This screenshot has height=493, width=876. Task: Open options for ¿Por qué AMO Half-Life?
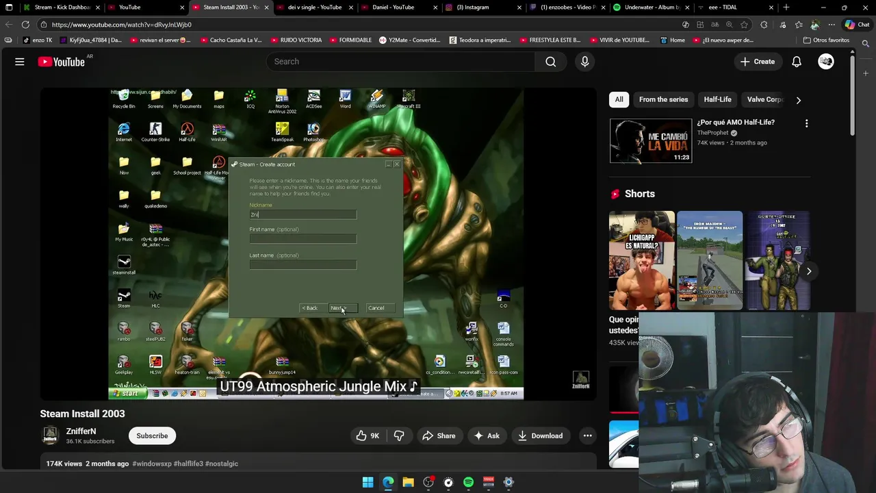(x=806, y=123)
